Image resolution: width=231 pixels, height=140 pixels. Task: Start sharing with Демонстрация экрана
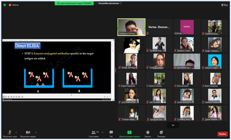(129, 134)
